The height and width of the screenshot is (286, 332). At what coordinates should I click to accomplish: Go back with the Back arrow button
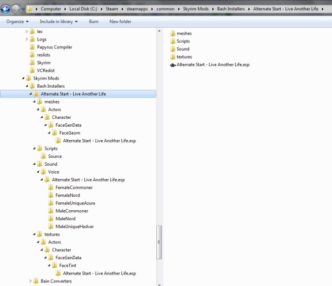(x=5, y=9)
